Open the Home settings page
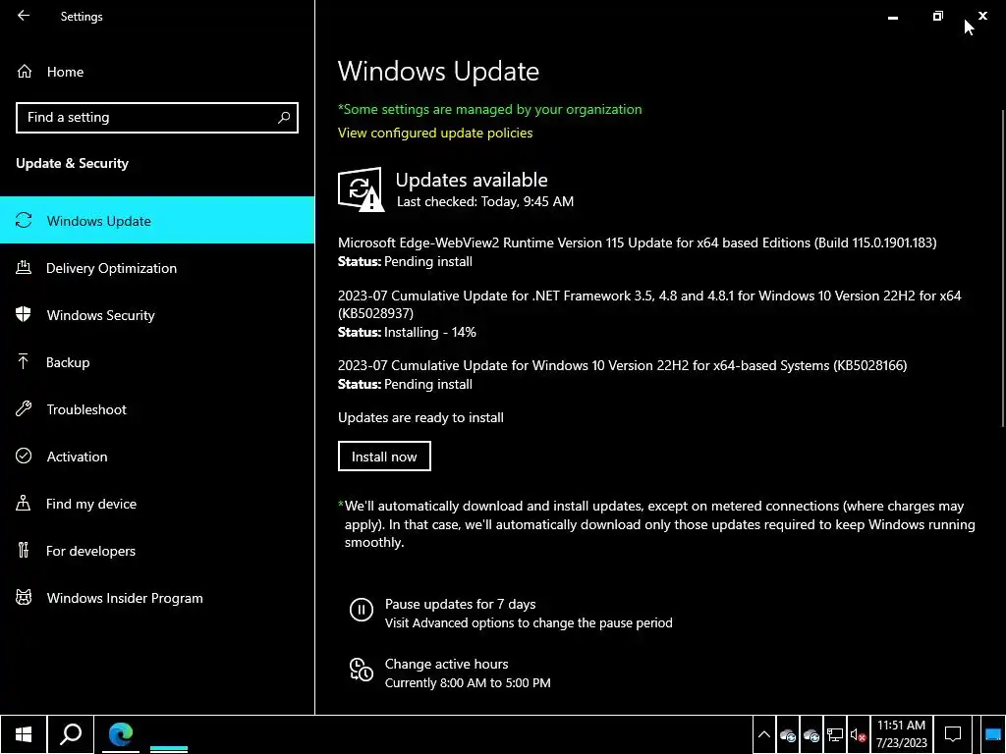This screenshot has width=1006, height=754. 65,72
